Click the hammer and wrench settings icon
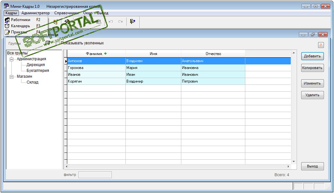 coord(67,22)
